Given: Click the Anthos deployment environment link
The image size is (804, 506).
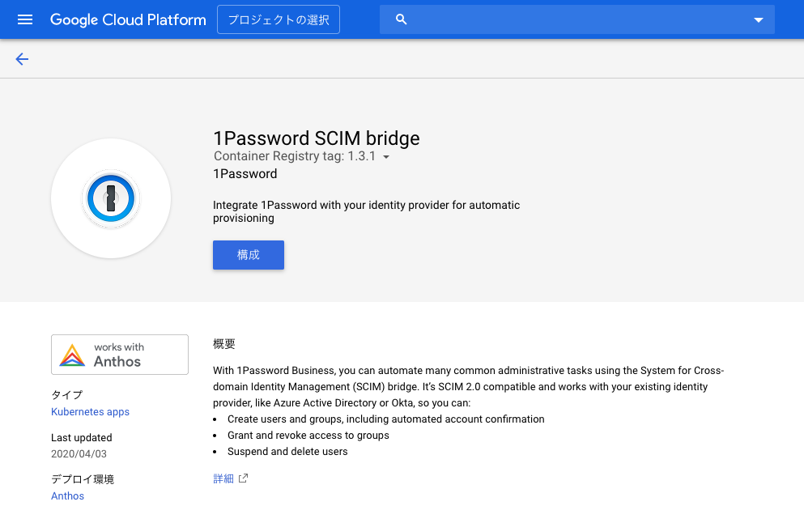Looking at the screenshot, I should tap(67, 495).
